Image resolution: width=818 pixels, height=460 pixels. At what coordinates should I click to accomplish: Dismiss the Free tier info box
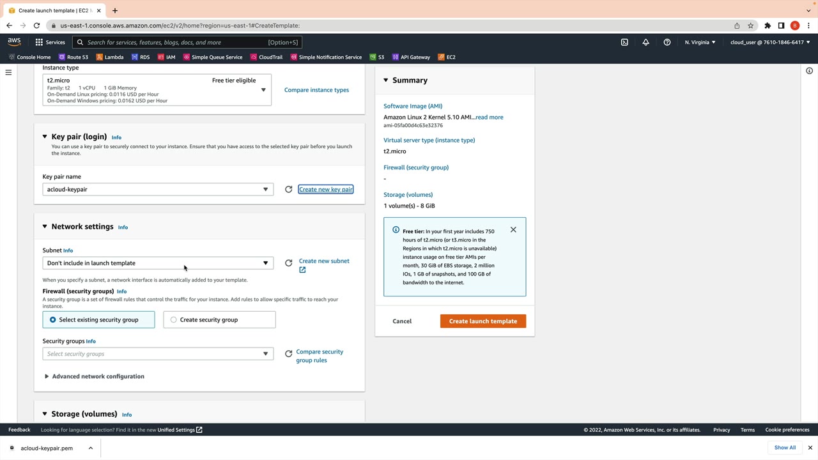[513, 230]
